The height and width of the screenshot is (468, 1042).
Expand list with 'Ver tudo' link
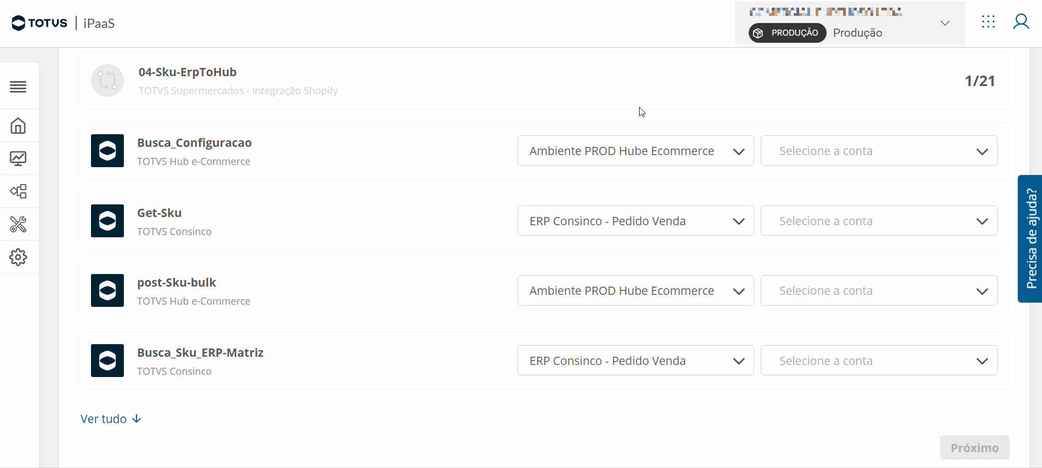111,419
